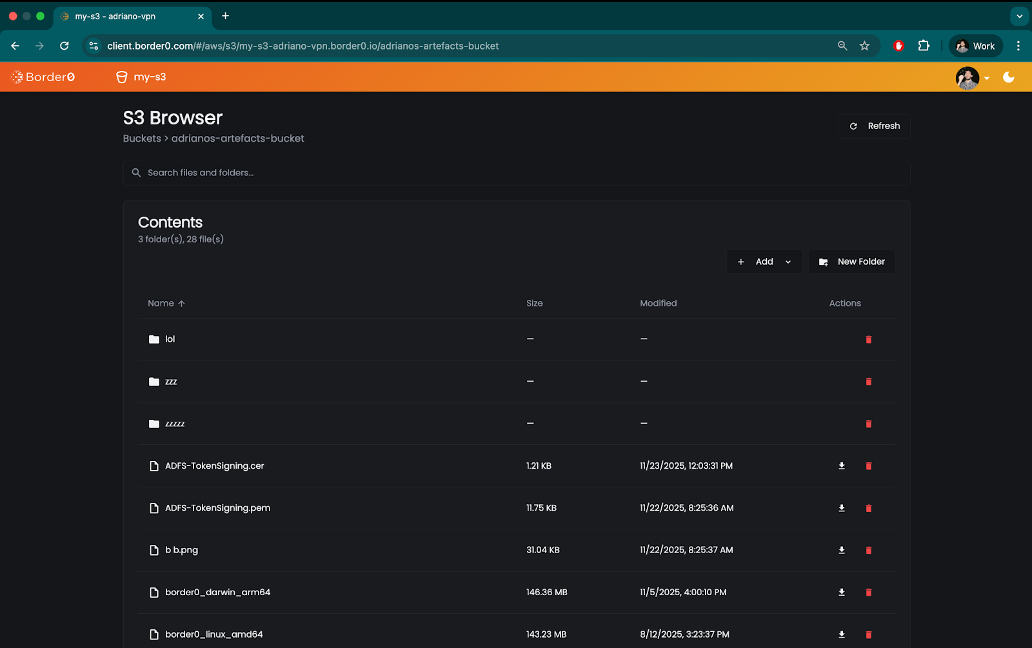Download the b b.png file
The image size is (1032, 648).
(841, 550)
